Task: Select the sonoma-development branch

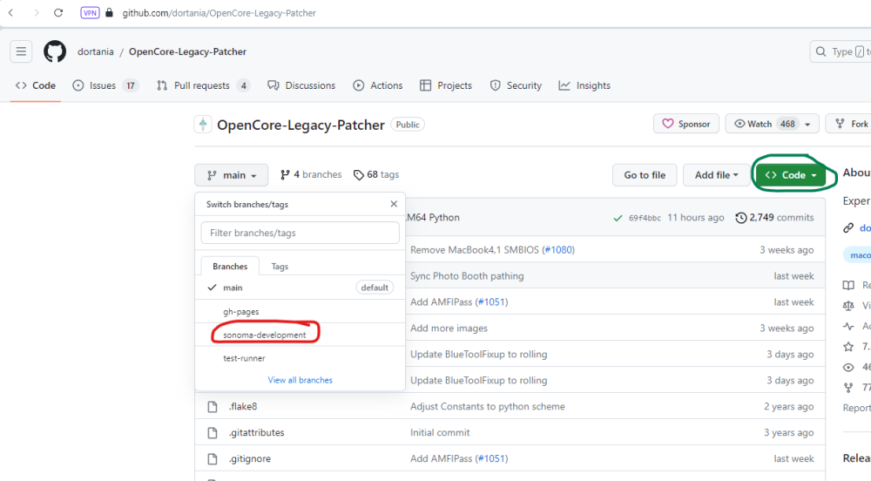Action: click(300, 335)
